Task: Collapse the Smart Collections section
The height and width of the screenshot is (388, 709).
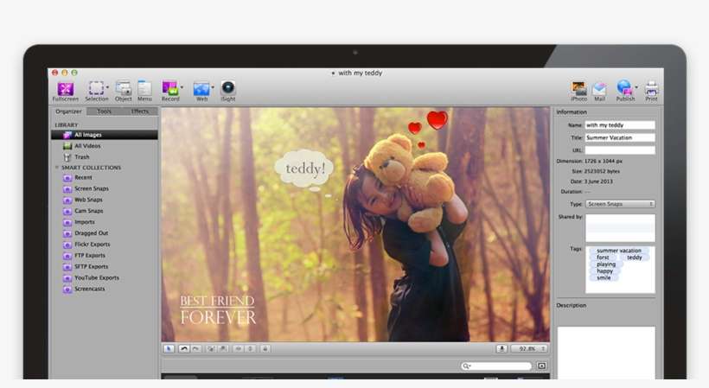Action: (x=57, y=168)
